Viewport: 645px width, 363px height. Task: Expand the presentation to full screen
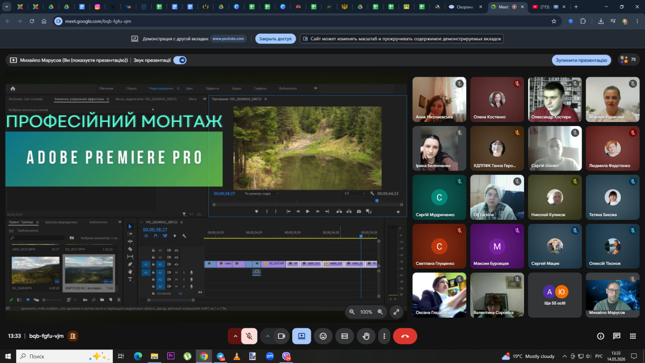click(397, 312)
